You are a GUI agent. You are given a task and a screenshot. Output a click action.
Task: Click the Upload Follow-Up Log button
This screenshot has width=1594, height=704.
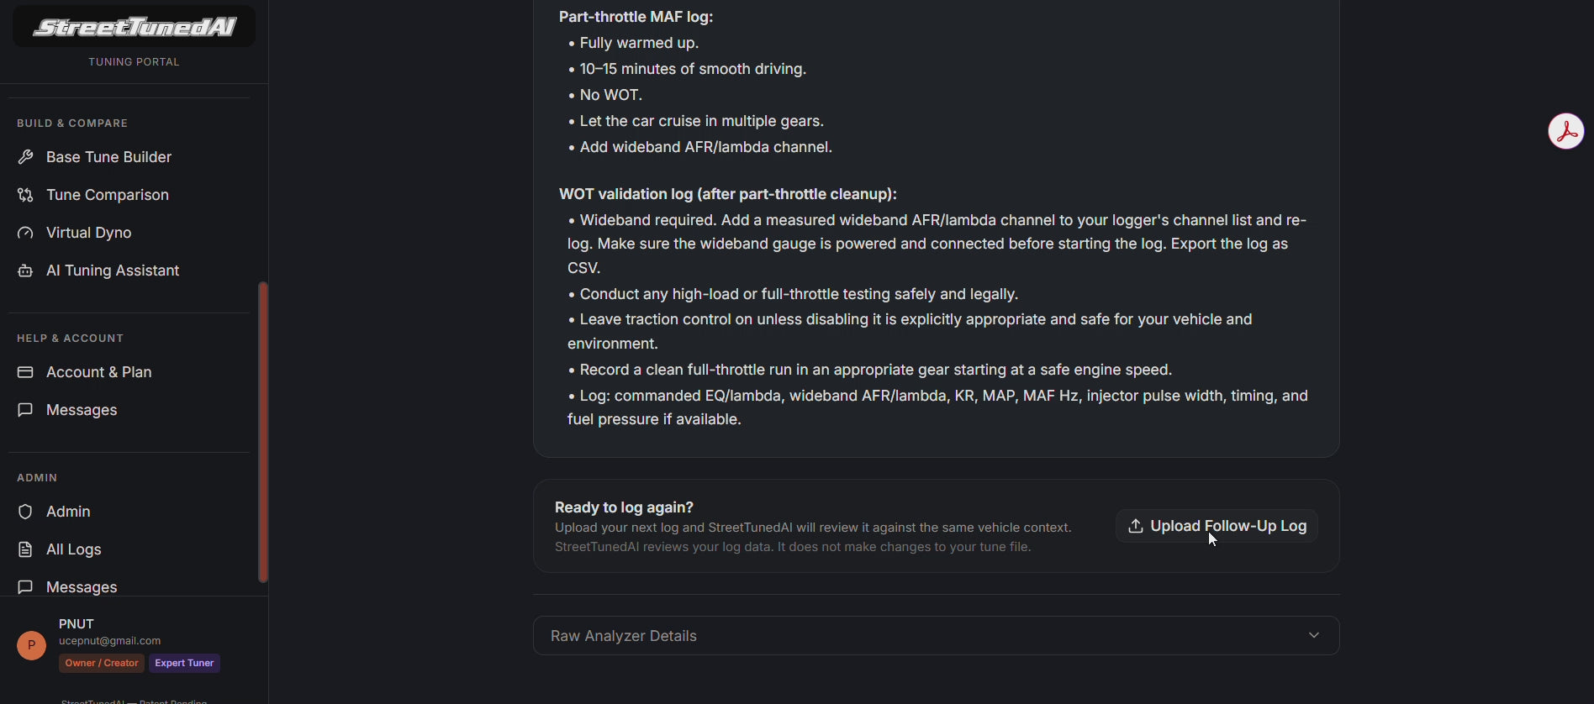coord(1217,526)
